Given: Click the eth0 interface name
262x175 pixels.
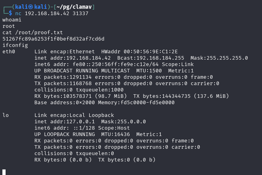Looking at the screenshot, I should point(9,52).
